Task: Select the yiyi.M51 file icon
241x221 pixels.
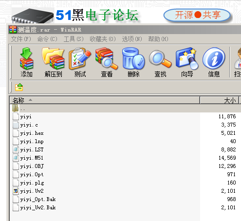Action: point(16,158)
